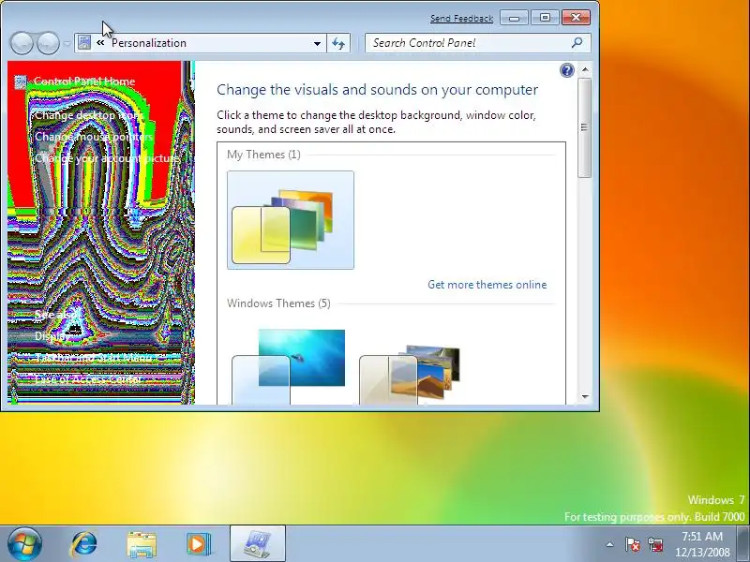Screen dimensions: 750x562
Task: Open Help with the blue question mark
Action: pyautogui.click(x=567, y=71)
